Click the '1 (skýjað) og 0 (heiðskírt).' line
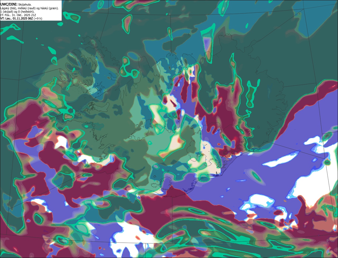 coord(17,12)
